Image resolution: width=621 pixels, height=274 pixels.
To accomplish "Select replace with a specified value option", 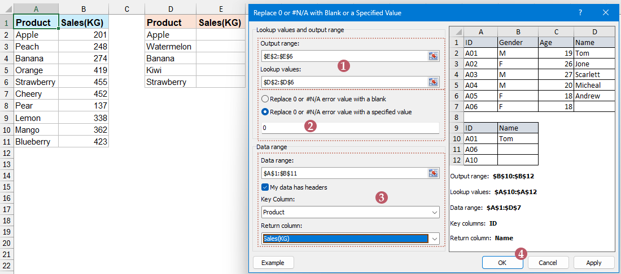I will pos(266,112).
